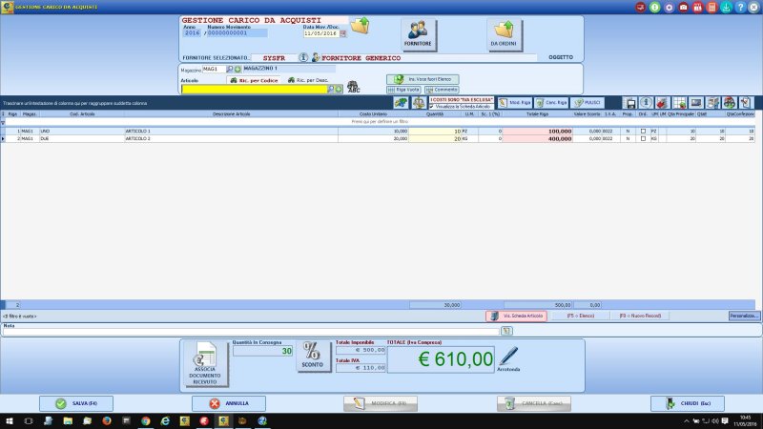
Task: Click ASSOCIA DOCUMENTO RICEVUTO button
Action: [x=205, y=363]
